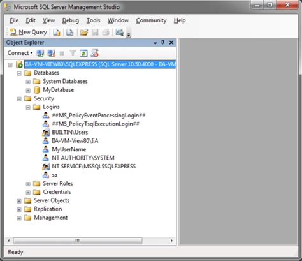Screen dimensions: 302x261
Task: Collapse the Databases folder
Action: point(19,73)
